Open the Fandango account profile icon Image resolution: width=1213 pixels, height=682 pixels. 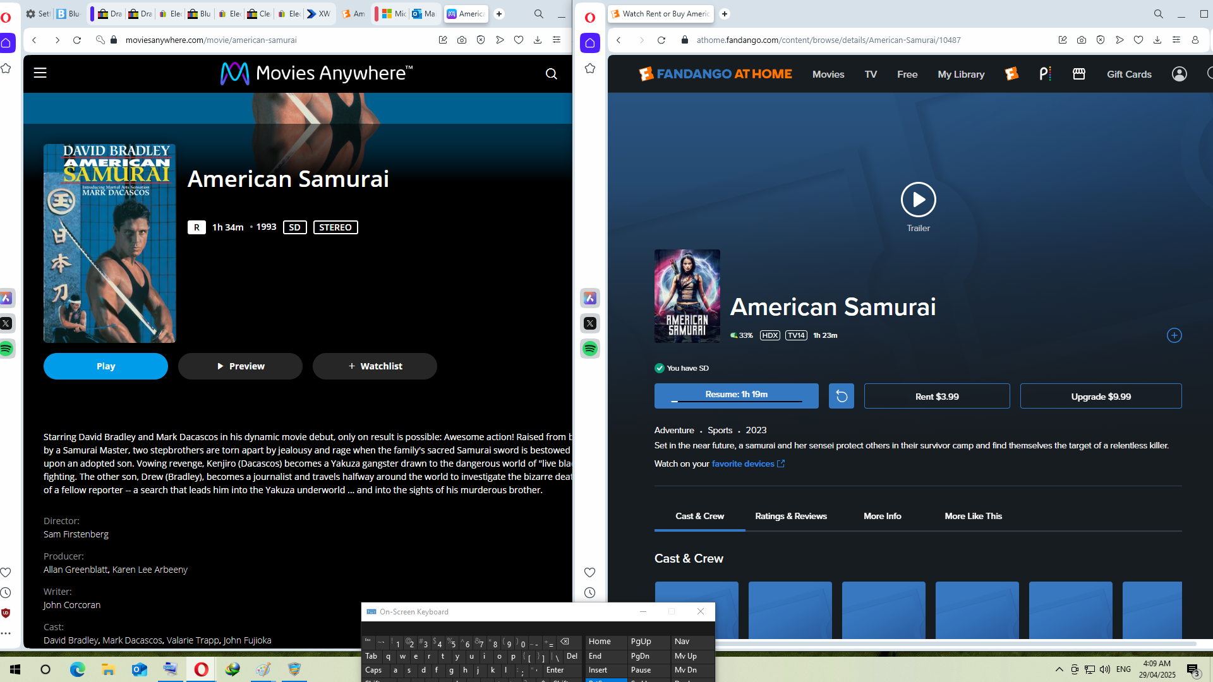[x=1179, y=74]
